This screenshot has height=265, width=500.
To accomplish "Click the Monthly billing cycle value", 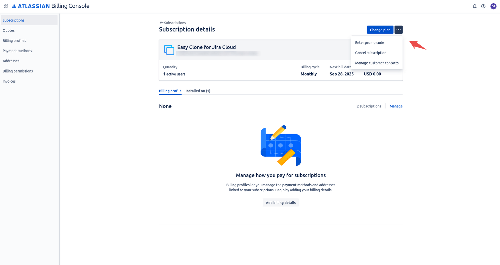I will [x=309, y=74].
